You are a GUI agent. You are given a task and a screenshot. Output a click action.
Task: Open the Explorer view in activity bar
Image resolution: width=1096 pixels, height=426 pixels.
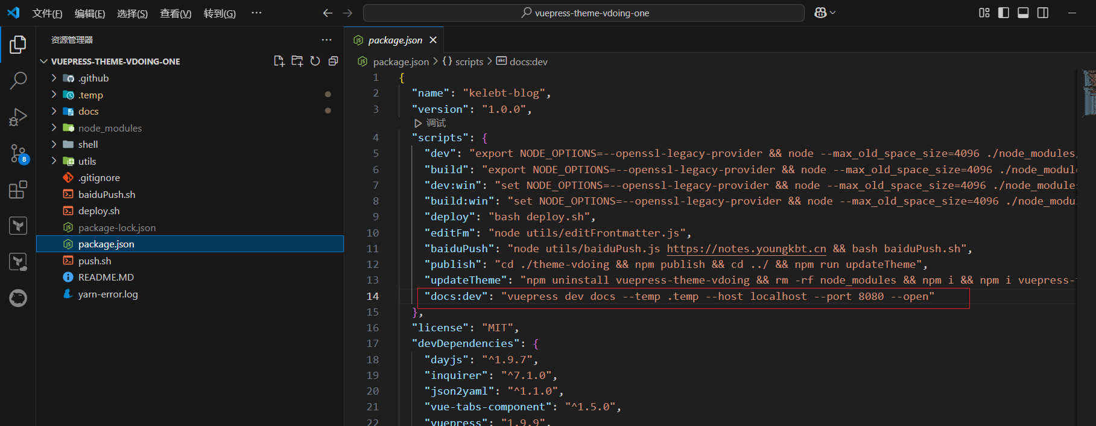click(18, 44)
